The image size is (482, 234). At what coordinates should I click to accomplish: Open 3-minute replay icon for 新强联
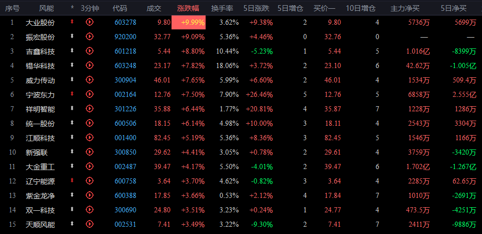[x=89, y=152]
